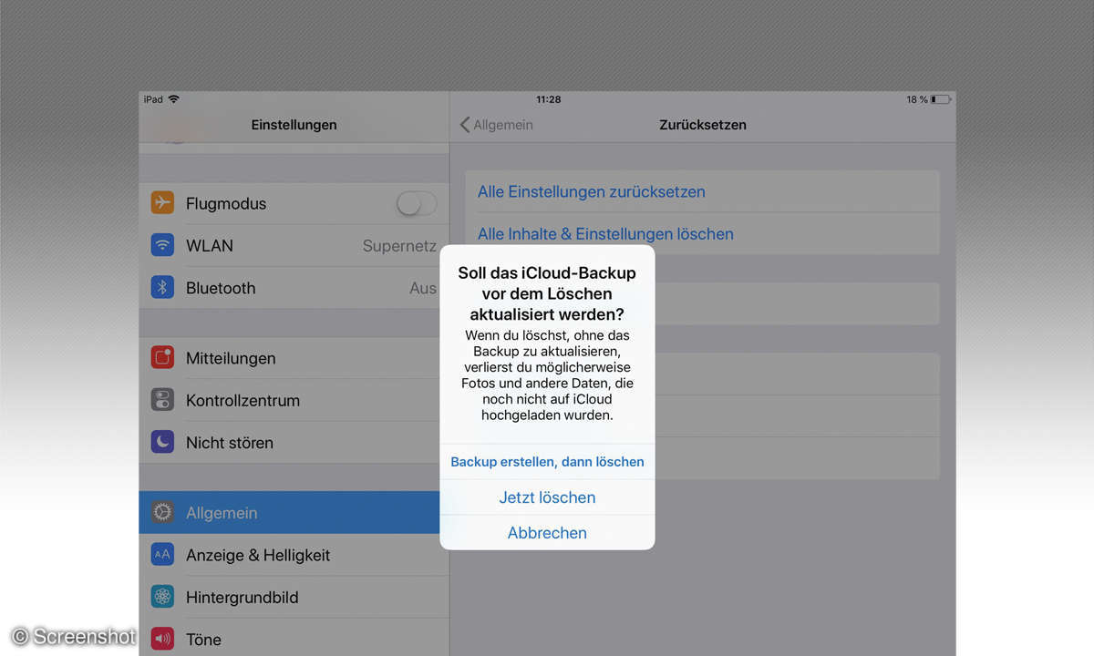This screenshot has height=656, width=1094.
Task: Tap Abbrechen to cancel dialog
Action: [547, 533]
